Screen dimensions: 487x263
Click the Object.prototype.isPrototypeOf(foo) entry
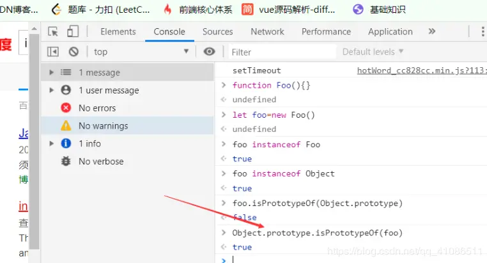318,232
